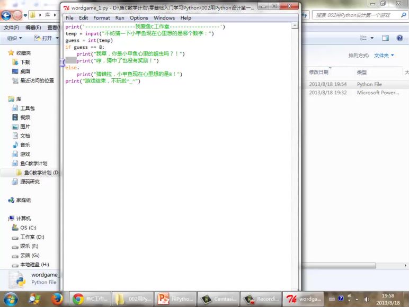Switch to the PowerPoint taskbar button
Screen dimensions: 409x307
176,299
